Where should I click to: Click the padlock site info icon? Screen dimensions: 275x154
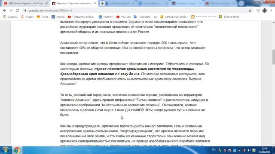tap(25, 10)
